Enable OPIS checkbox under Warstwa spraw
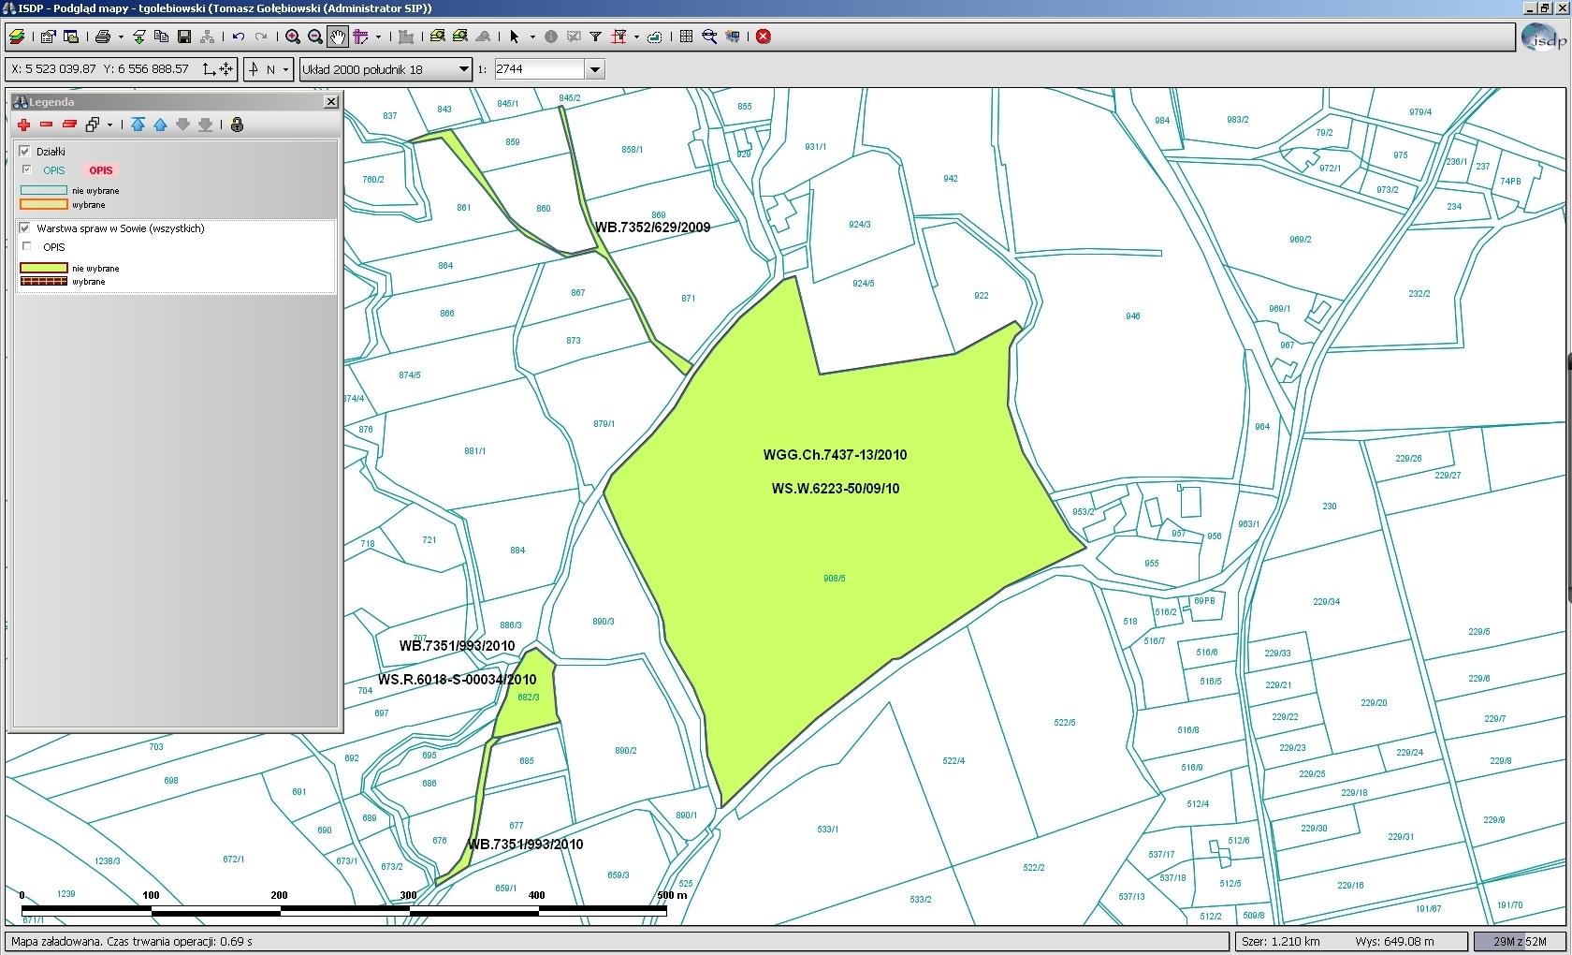Screen dimensions: 1572x955 [x=27, y=246]
